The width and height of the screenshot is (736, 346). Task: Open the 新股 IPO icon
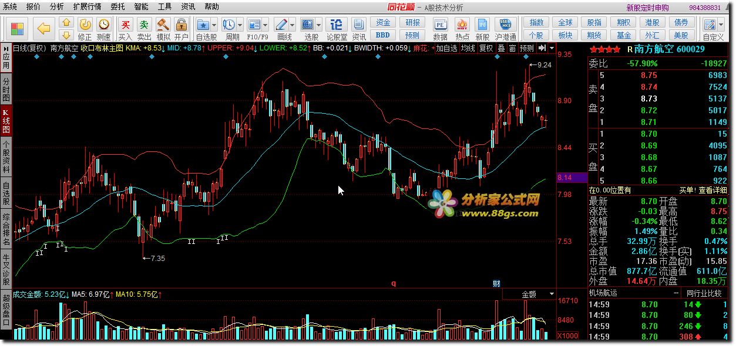[482, 24]
